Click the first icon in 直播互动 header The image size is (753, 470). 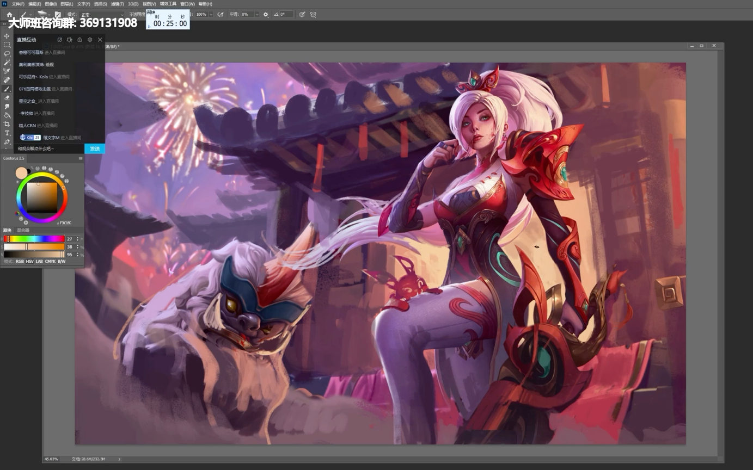[59, 40]
